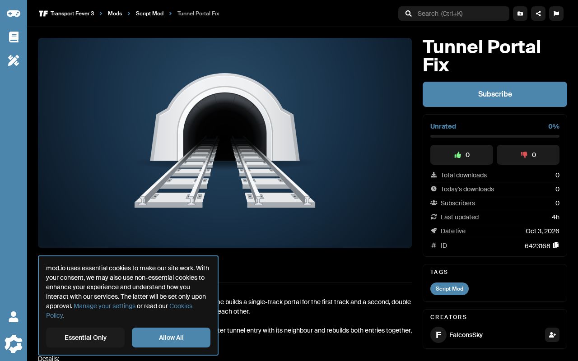Click the FalconsSky avatar
Screen dimensions: 578x361
438,335
